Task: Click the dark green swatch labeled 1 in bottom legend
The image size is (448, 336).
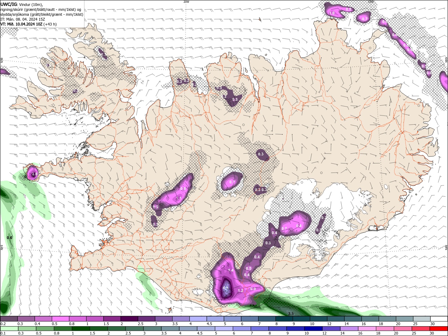Action: pyautogui.click(x=80, y=329)
